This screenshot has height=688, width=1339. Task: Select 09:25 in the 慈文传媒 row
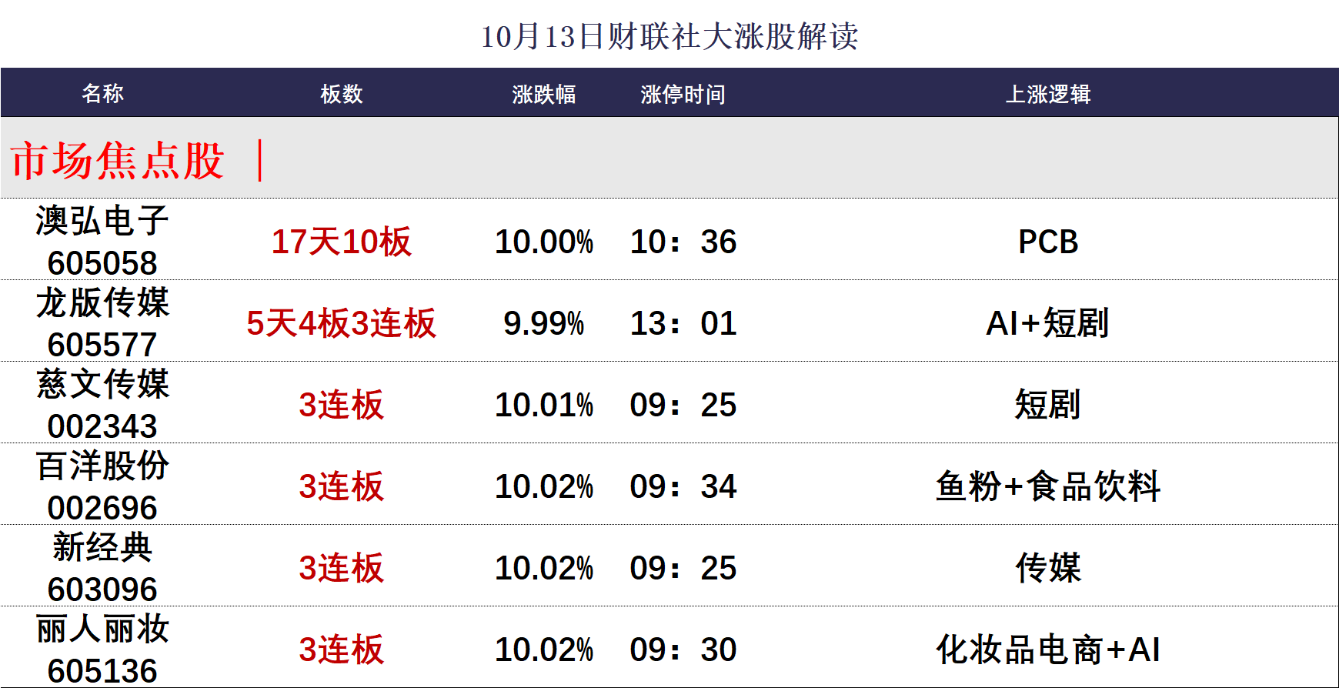683,405
